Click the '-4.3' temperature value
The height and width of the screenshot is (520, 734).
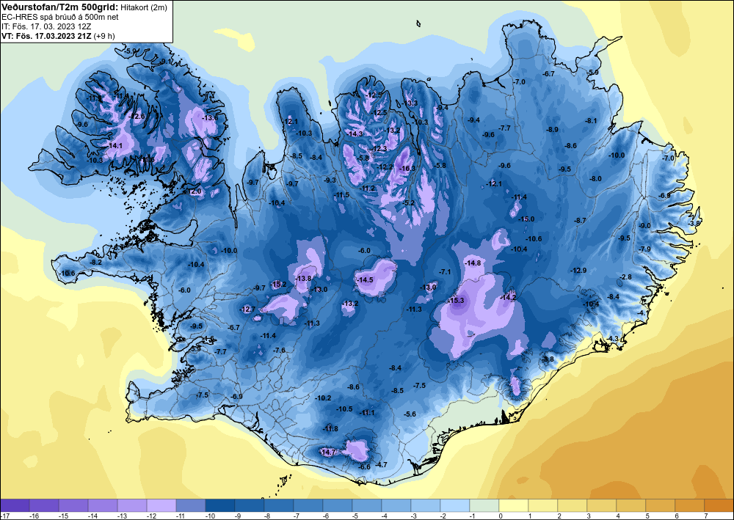click(x=613, y=339)
